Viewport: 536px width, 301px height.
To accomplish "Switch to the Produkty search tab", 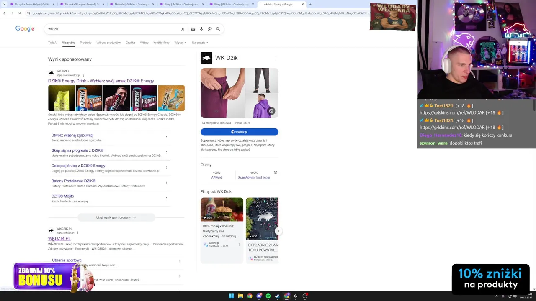I will tap(85, 43).
